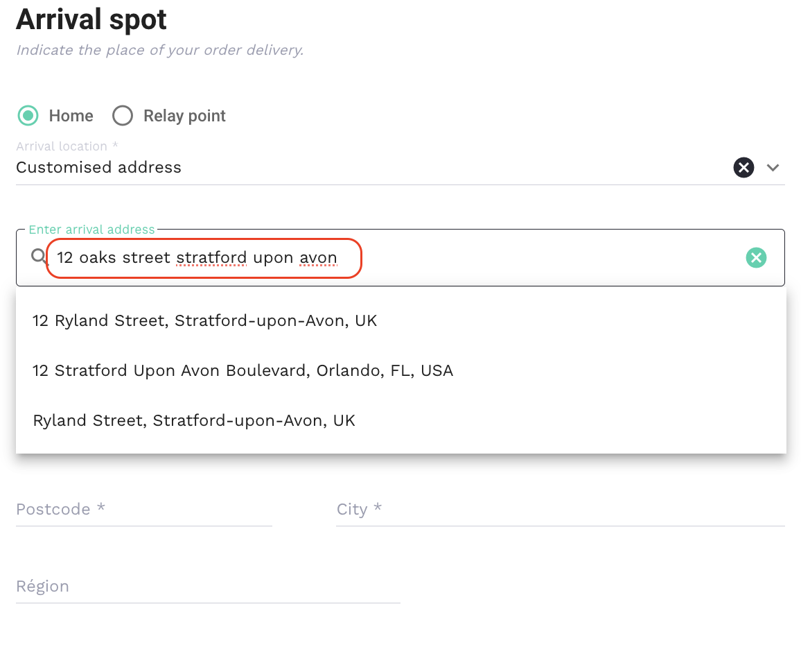Pick '12 Ryland Street, Stratford-upon-Avon, UK' suggestion

205,320
